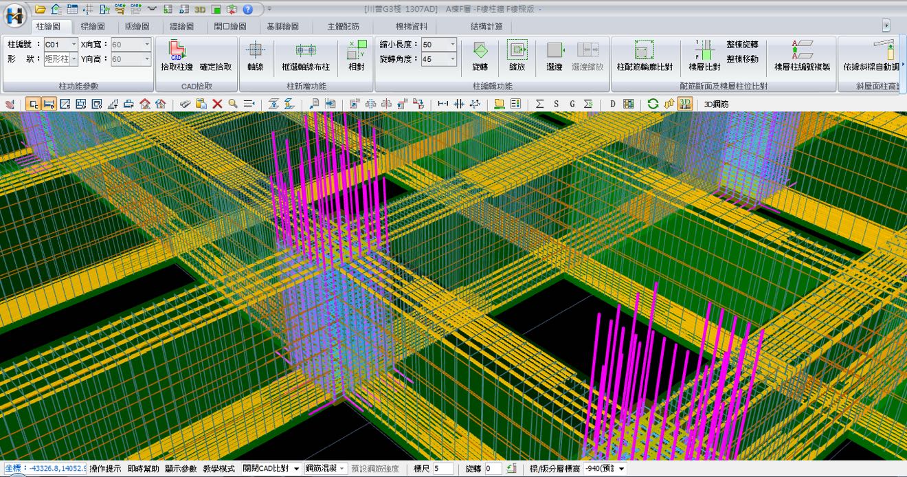Toggle the column display mode button

point(33,104)
